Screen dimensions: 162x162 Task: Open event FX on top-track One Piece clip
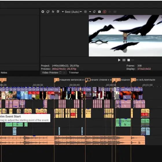tap(125, 97)
